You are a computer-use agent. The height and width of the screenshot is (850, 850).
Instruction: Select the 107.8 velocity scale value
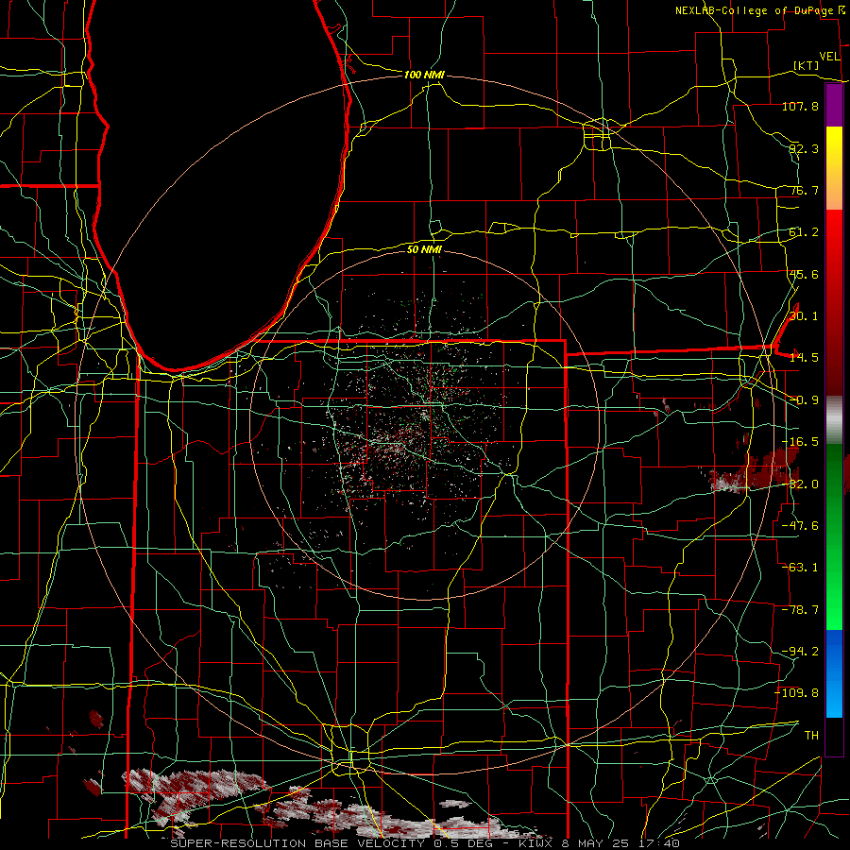[x=800, y=106]
